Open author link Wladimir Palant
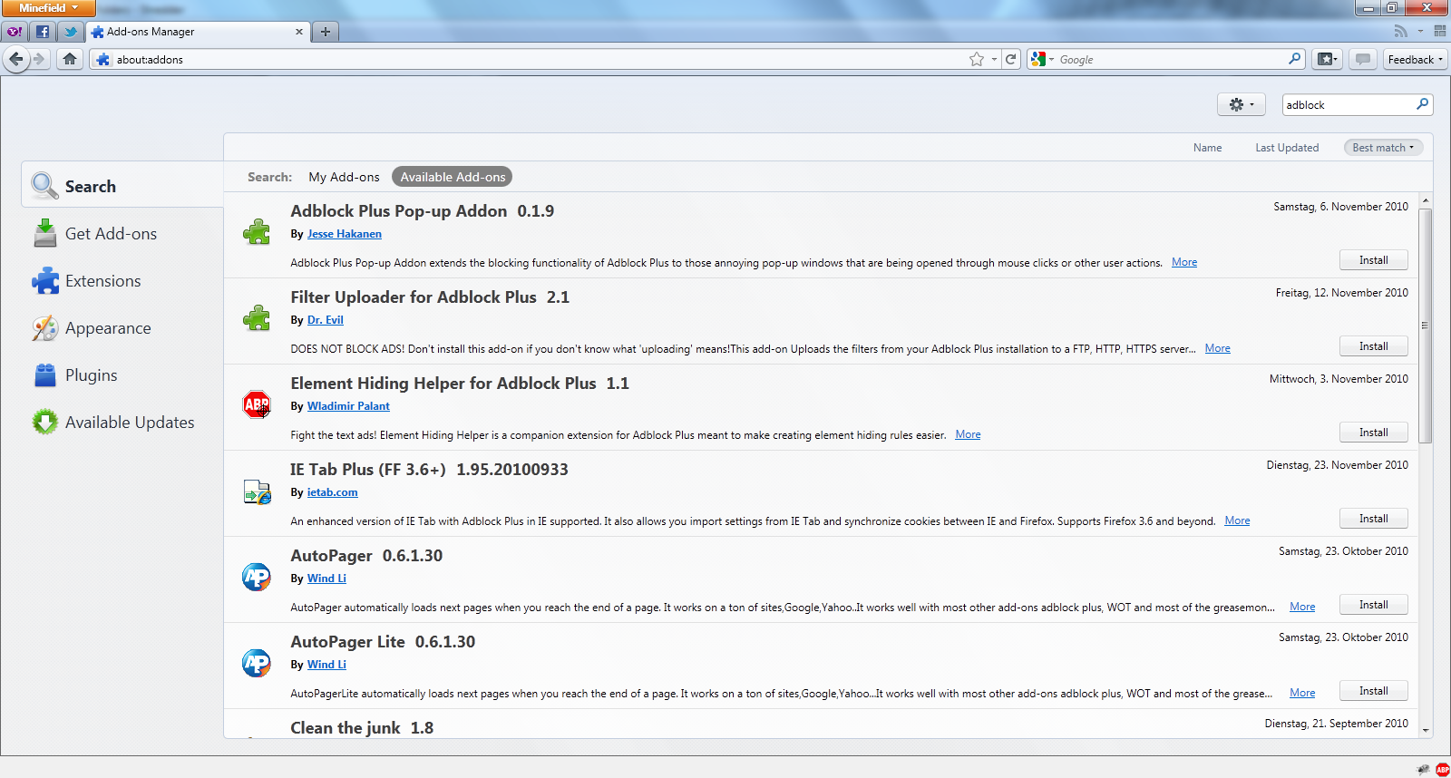 point(348,406)
